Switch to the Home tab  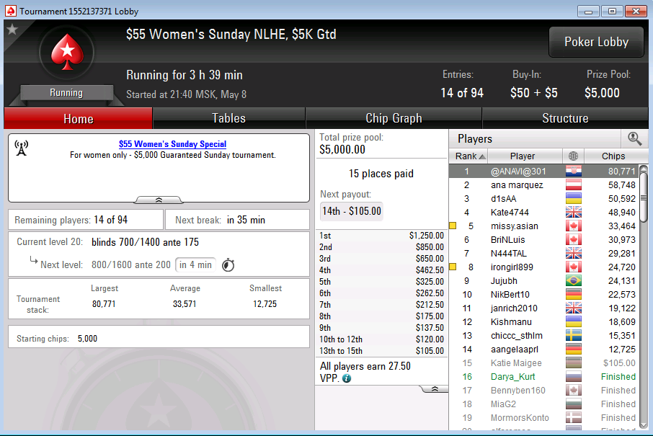coord(79,119)
